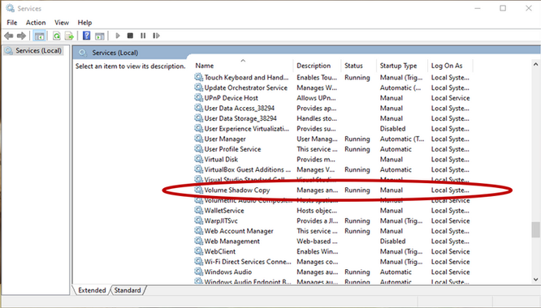Click 'Provides a JI...' description of WarpJITSvc
The image size is (541, 308).
tap(317, 221)
